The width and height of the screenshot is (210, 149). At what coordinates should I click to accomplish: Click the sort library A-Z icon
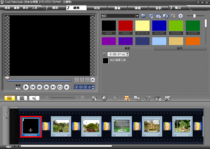point(151,16)
